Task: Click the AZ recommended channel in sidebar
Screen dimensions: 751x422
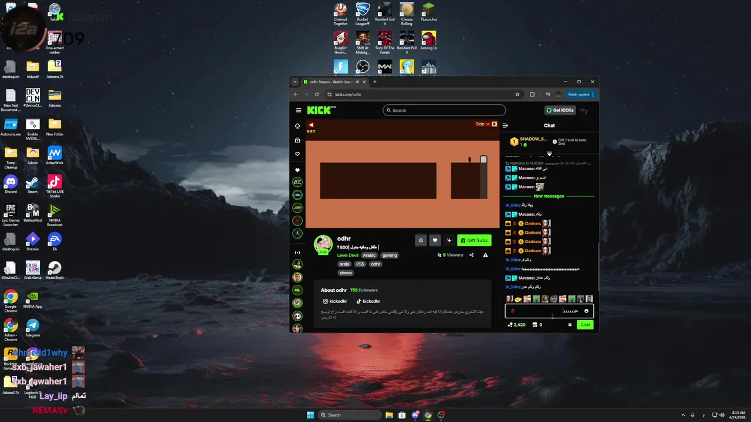Action: tap(297, 182)
